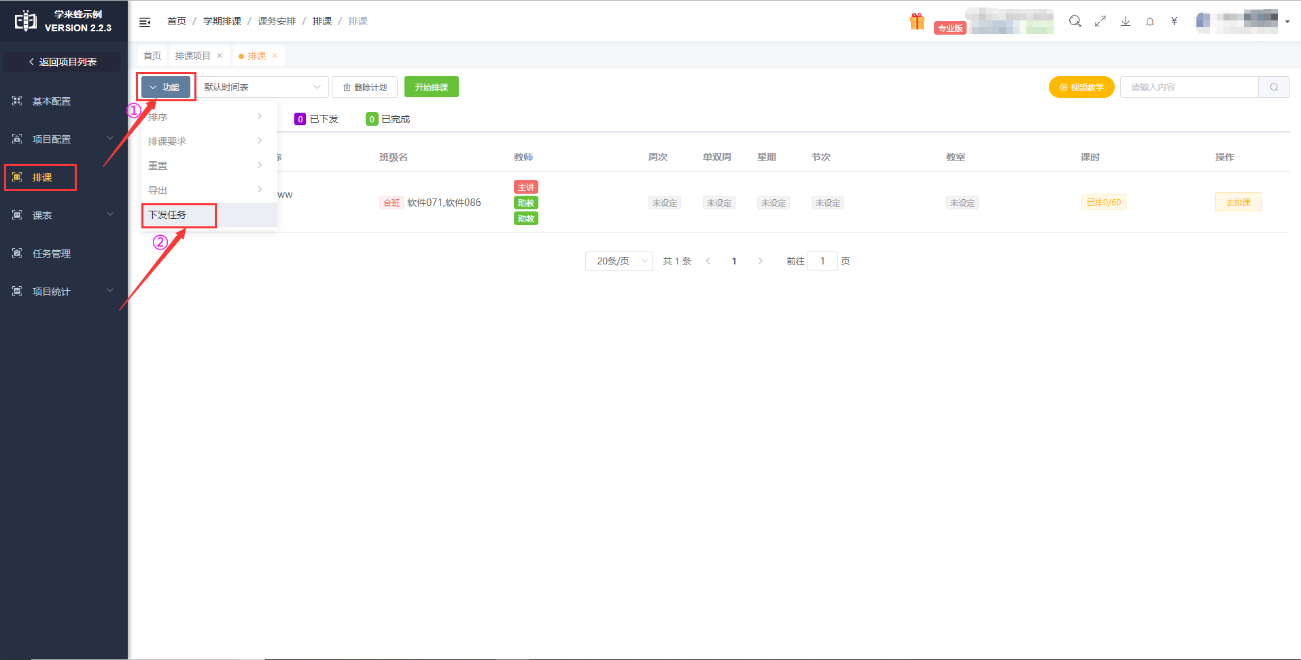This screenshot has width=1301, height=660.
Task: Expand the 课表 sidebar menu
Action: point(63,215)
